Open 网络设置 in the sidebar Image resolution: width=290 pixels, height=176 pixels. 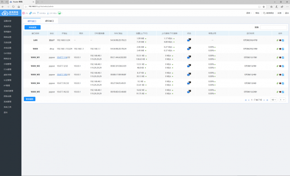tap(7, 37)
